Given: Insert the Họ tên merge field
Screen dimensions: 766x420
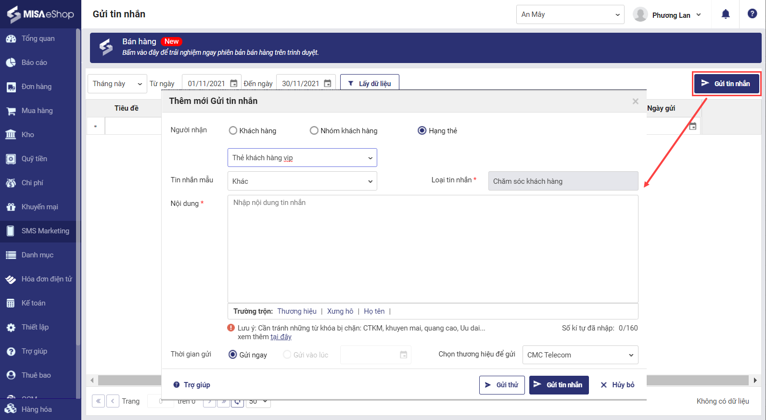Looking at the screenshot, I should click(374, 311).
